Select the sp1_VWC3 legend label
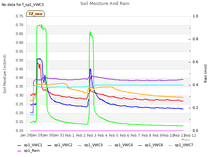Viewport: 210px width, 157px height. (93, 145)
